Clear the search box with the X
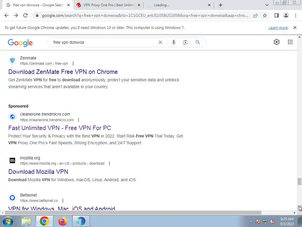 (160, 42)
